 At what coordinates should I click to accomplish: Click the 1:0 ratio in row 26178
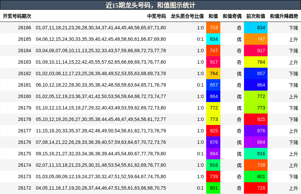tap(200, 119)
